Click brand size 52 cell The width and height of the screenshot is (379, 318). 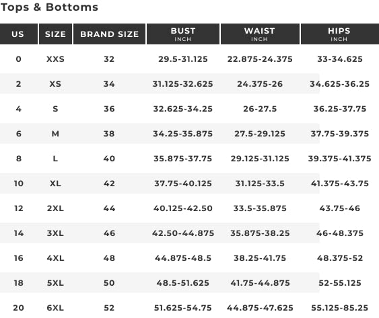pos(109,308)
